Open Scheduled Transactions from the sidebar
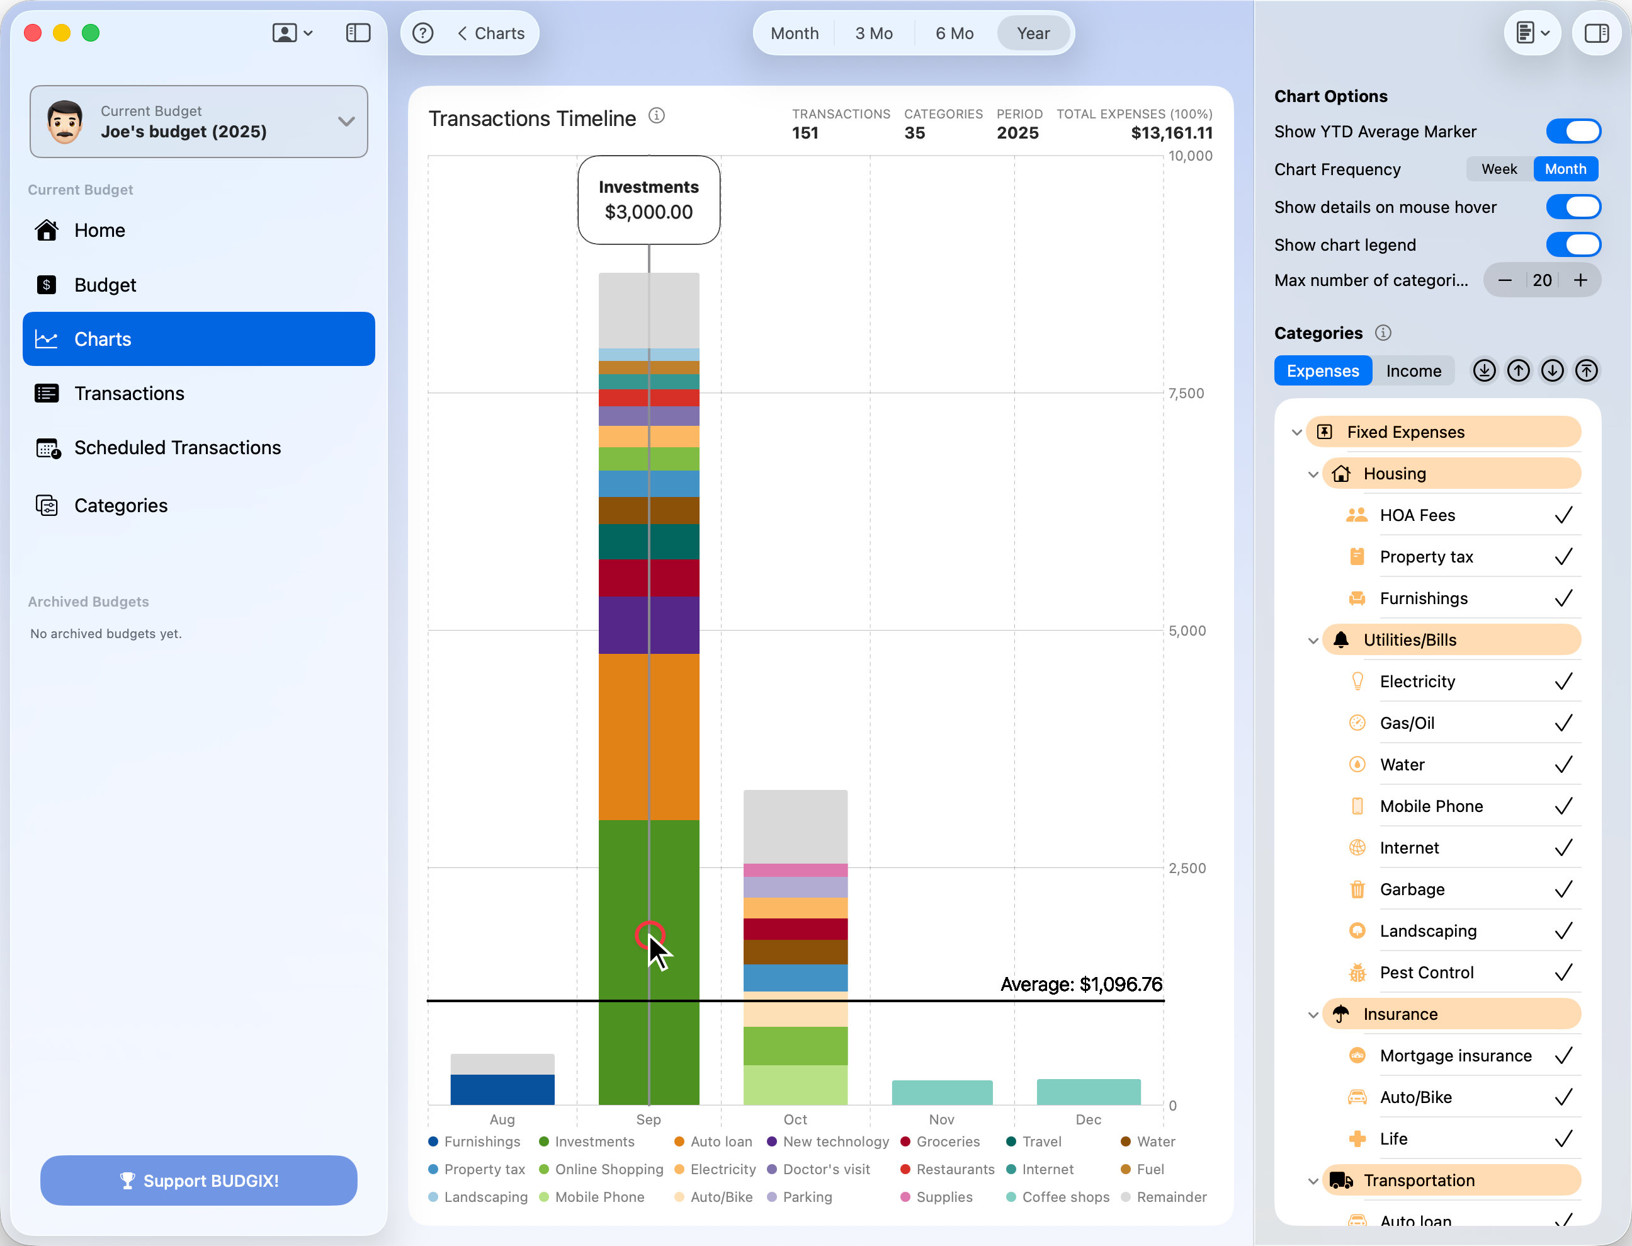Screen dimensions: 1632x1246 (177, 448)
